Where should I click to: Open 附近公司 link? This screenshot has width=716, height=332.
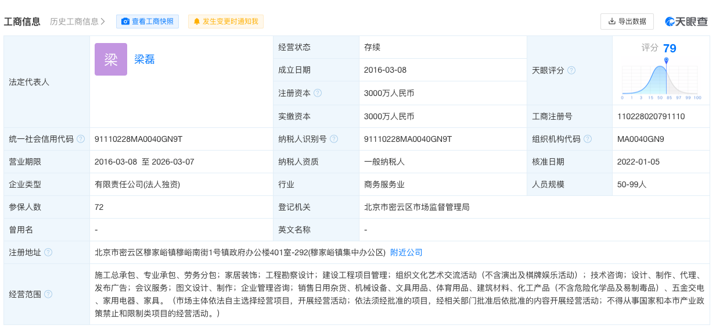(406, 252)
